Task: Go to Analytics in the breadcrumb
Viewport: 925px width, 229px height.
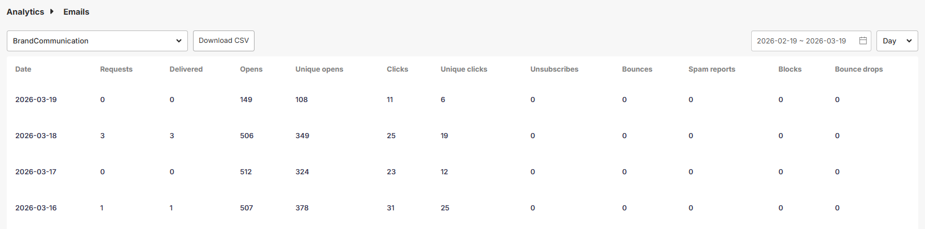Action: coord(25,12)
